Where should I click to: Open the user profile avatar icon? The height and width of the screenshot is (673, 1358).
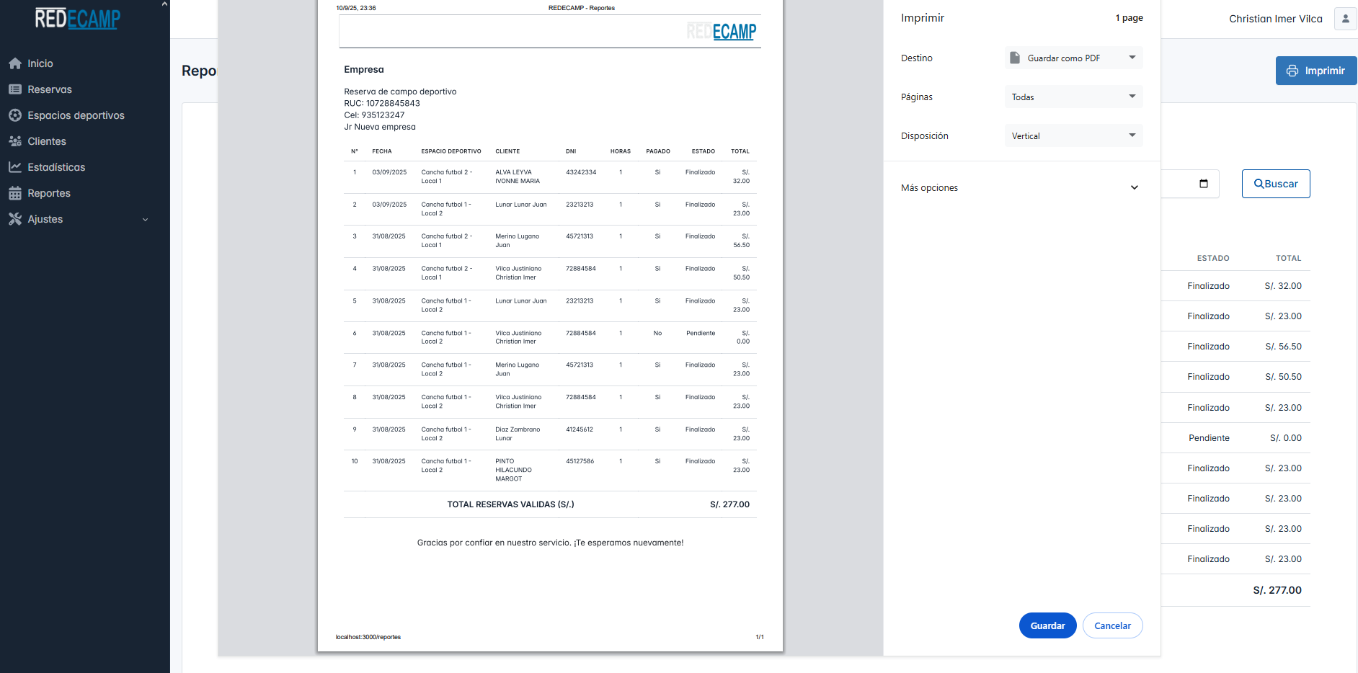point(1345,19)
